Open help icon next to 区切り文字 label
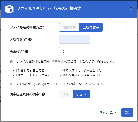Screen dimensions: 138x122 [x=30, y=40]
